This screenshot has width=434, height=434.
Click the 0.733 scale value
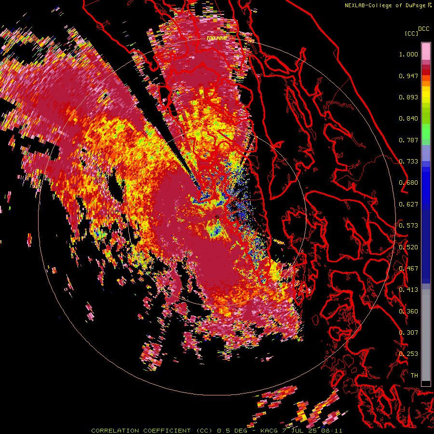(x=408, y=162)
